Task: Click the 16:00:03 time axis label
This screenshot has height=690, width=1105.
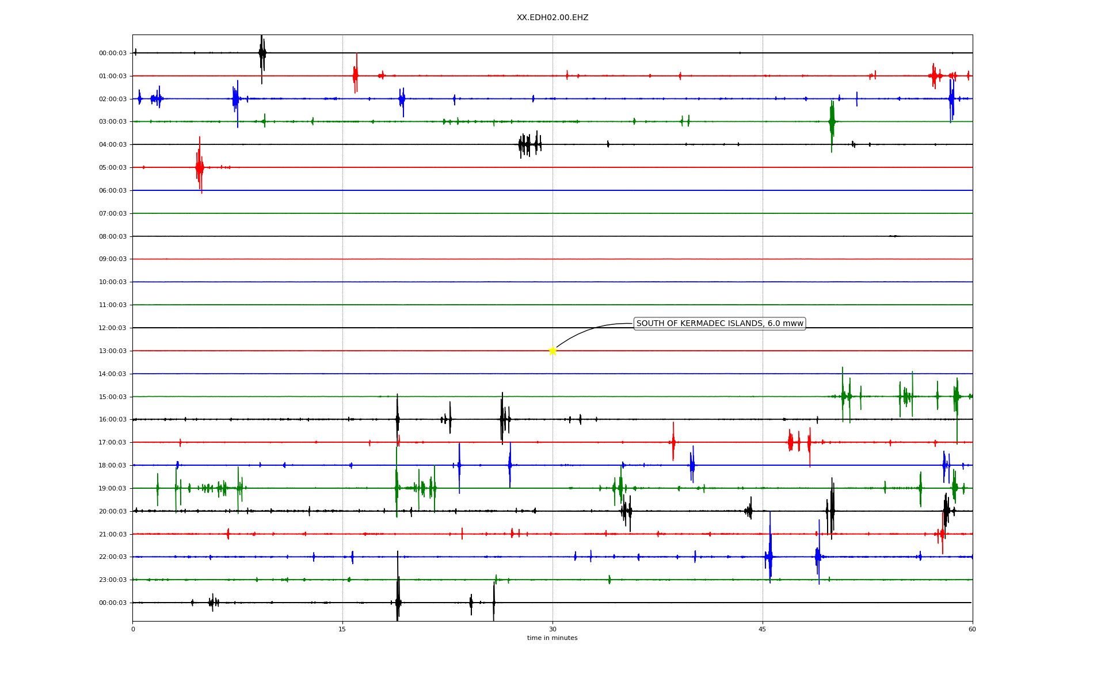Action: 113,419
